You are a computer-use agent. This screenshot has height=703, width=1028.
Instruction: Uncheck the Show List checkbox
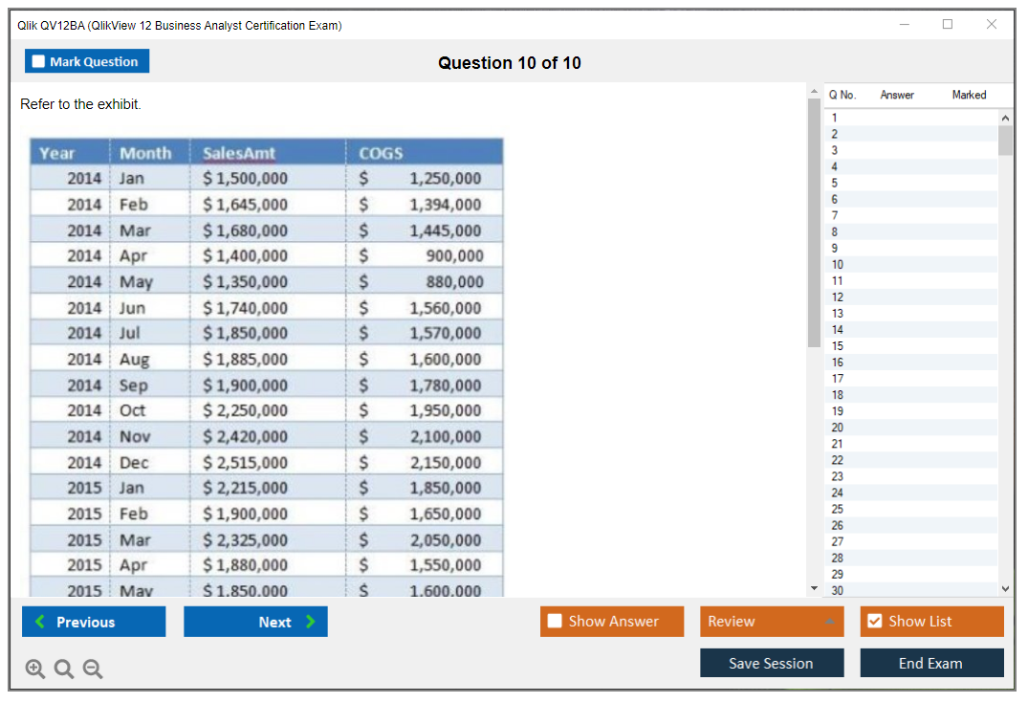coord(875,622)
